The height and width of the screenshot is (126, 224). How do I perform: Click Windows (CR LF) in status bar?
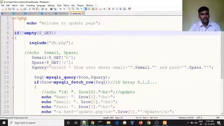pyautogui.click(x=186, y=118)
